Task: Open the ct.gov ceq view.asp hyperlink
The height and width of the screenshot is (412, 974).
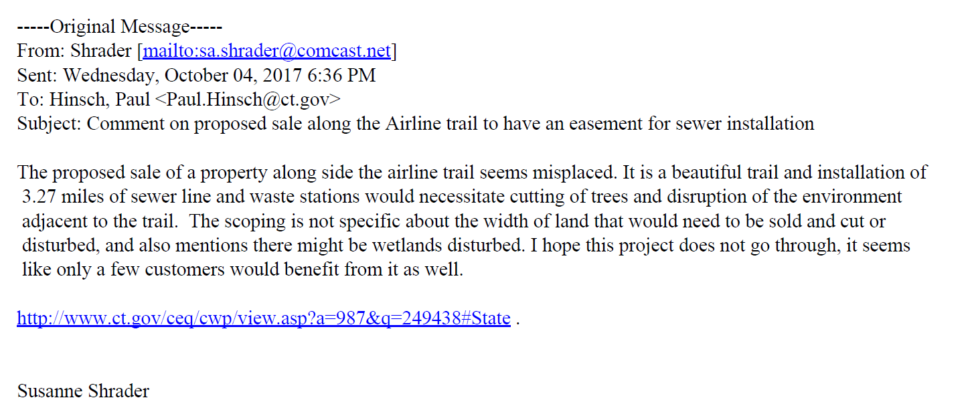Action: pos(263,318)
